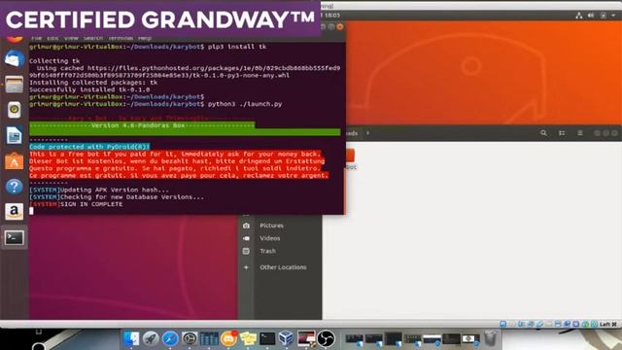
Task: Open the Edit menu in the Terminal window
Action: (x=52, y=38)
